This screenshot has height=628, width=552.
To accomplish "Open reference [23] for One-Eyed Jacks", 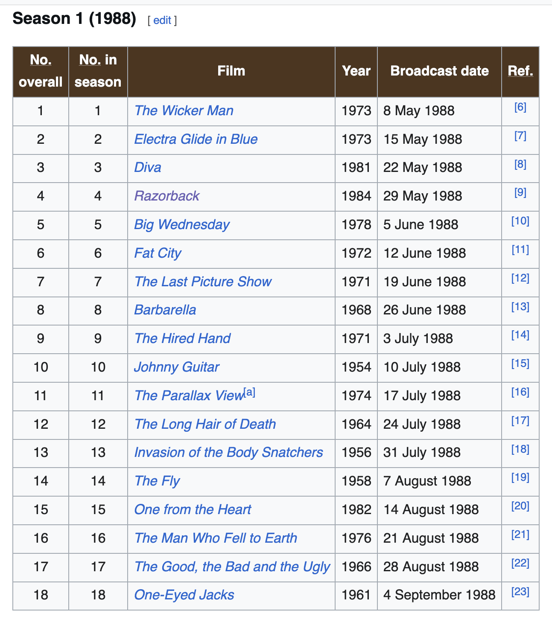I will coord(520,592).
